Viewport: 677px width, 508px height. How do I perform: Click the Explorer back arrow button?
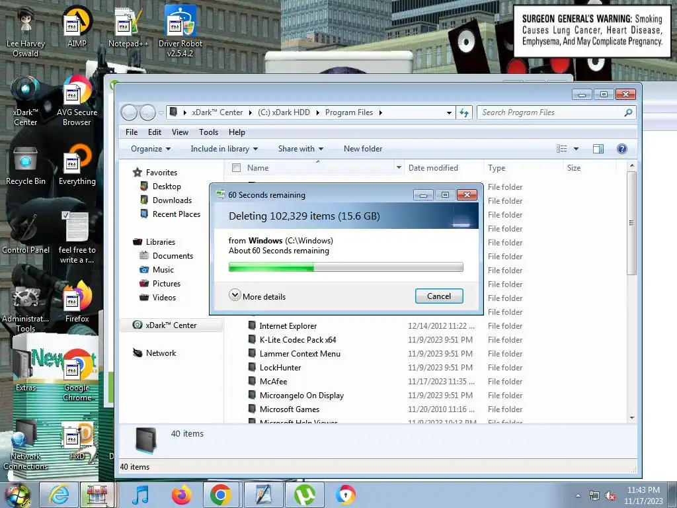[129, 112]
